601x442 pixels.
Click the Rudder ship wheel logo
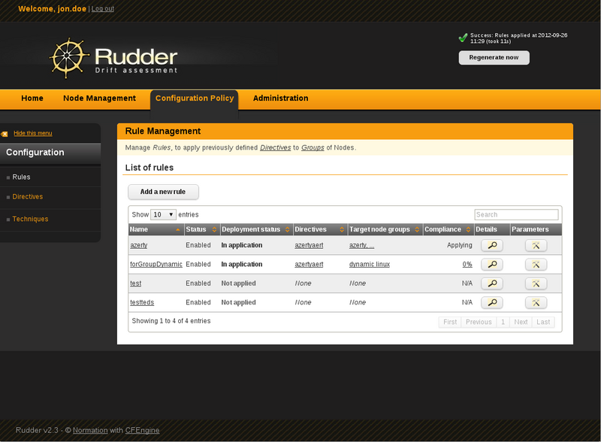(68, 58)
